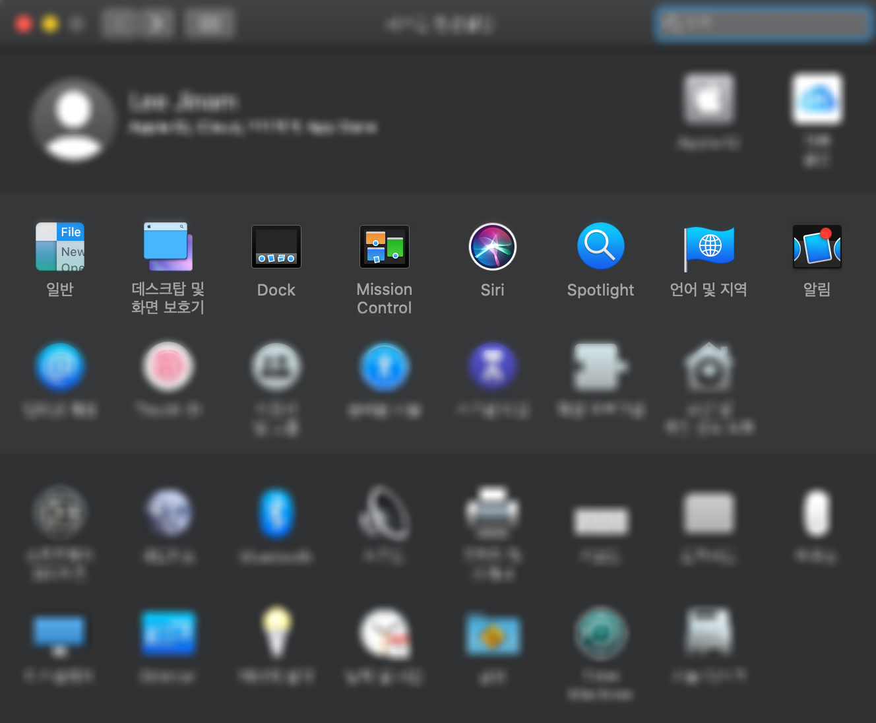This screenshot has height=723, width=876.
Task: Open the iCloud Family Sharing icon
Action: pyautogui.click(x=817, y=99)
